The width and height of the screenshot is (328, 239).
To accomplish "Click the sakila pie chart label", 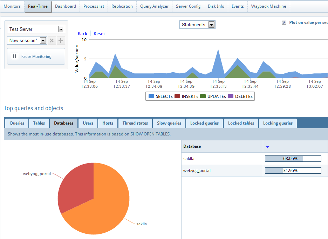I will 142,224.
